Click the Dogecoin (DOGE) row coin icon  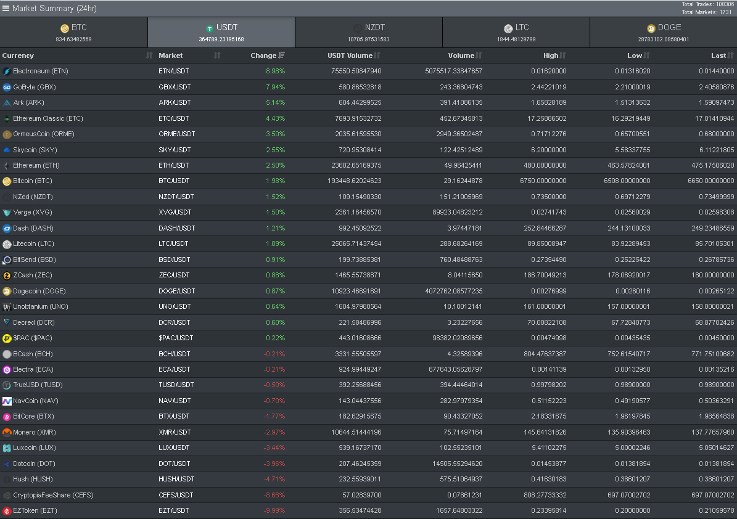coord(7,291)
